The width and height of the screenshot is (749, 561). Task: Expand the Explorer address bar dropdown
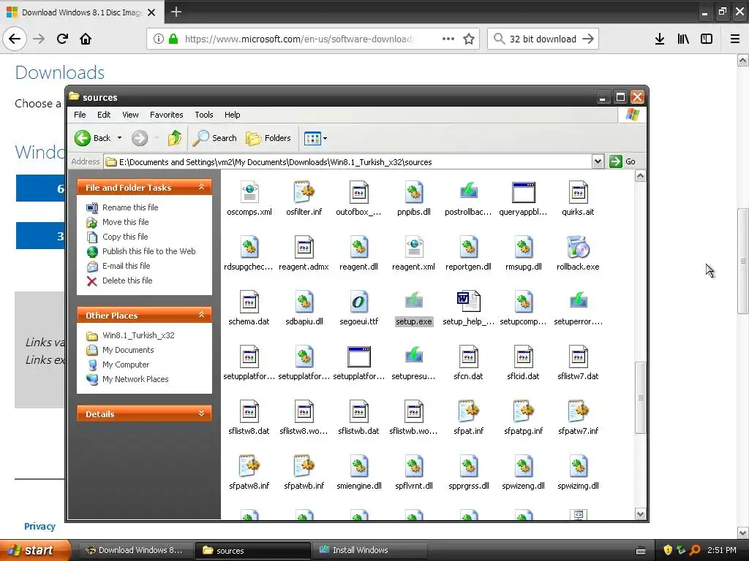coord(598,161)
